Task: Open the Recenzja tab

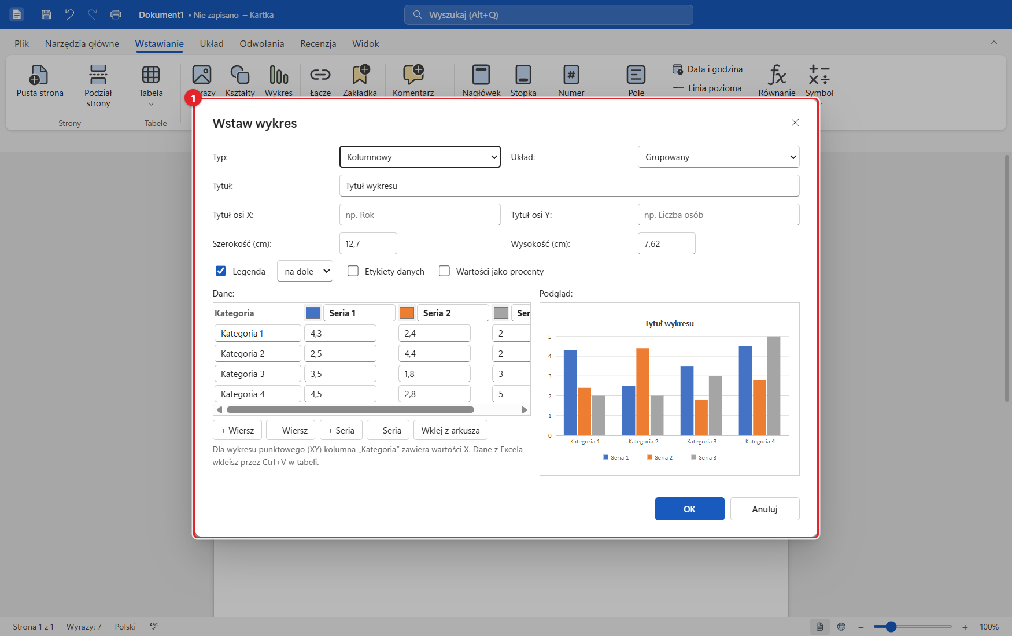Action: 318,43
